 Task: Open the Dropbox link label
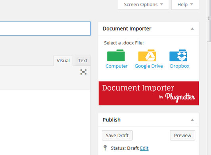(180, 66)
